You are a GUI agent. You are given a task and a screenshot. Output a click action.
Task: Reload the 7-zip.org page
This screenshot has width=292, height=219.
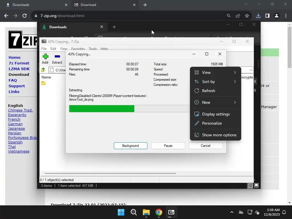point(25,16)
